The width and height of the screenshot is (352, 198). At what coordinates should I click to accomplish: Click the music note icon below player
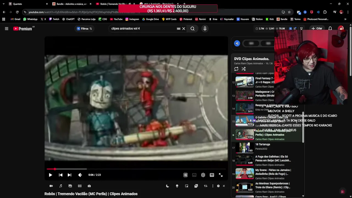click(x=61, y=186)
